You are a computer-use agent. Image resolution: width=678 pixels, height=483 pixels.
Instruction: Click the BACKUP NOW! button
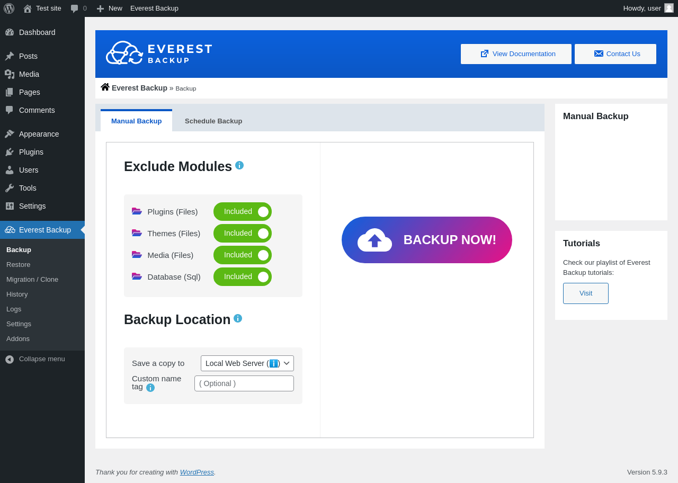427,240
